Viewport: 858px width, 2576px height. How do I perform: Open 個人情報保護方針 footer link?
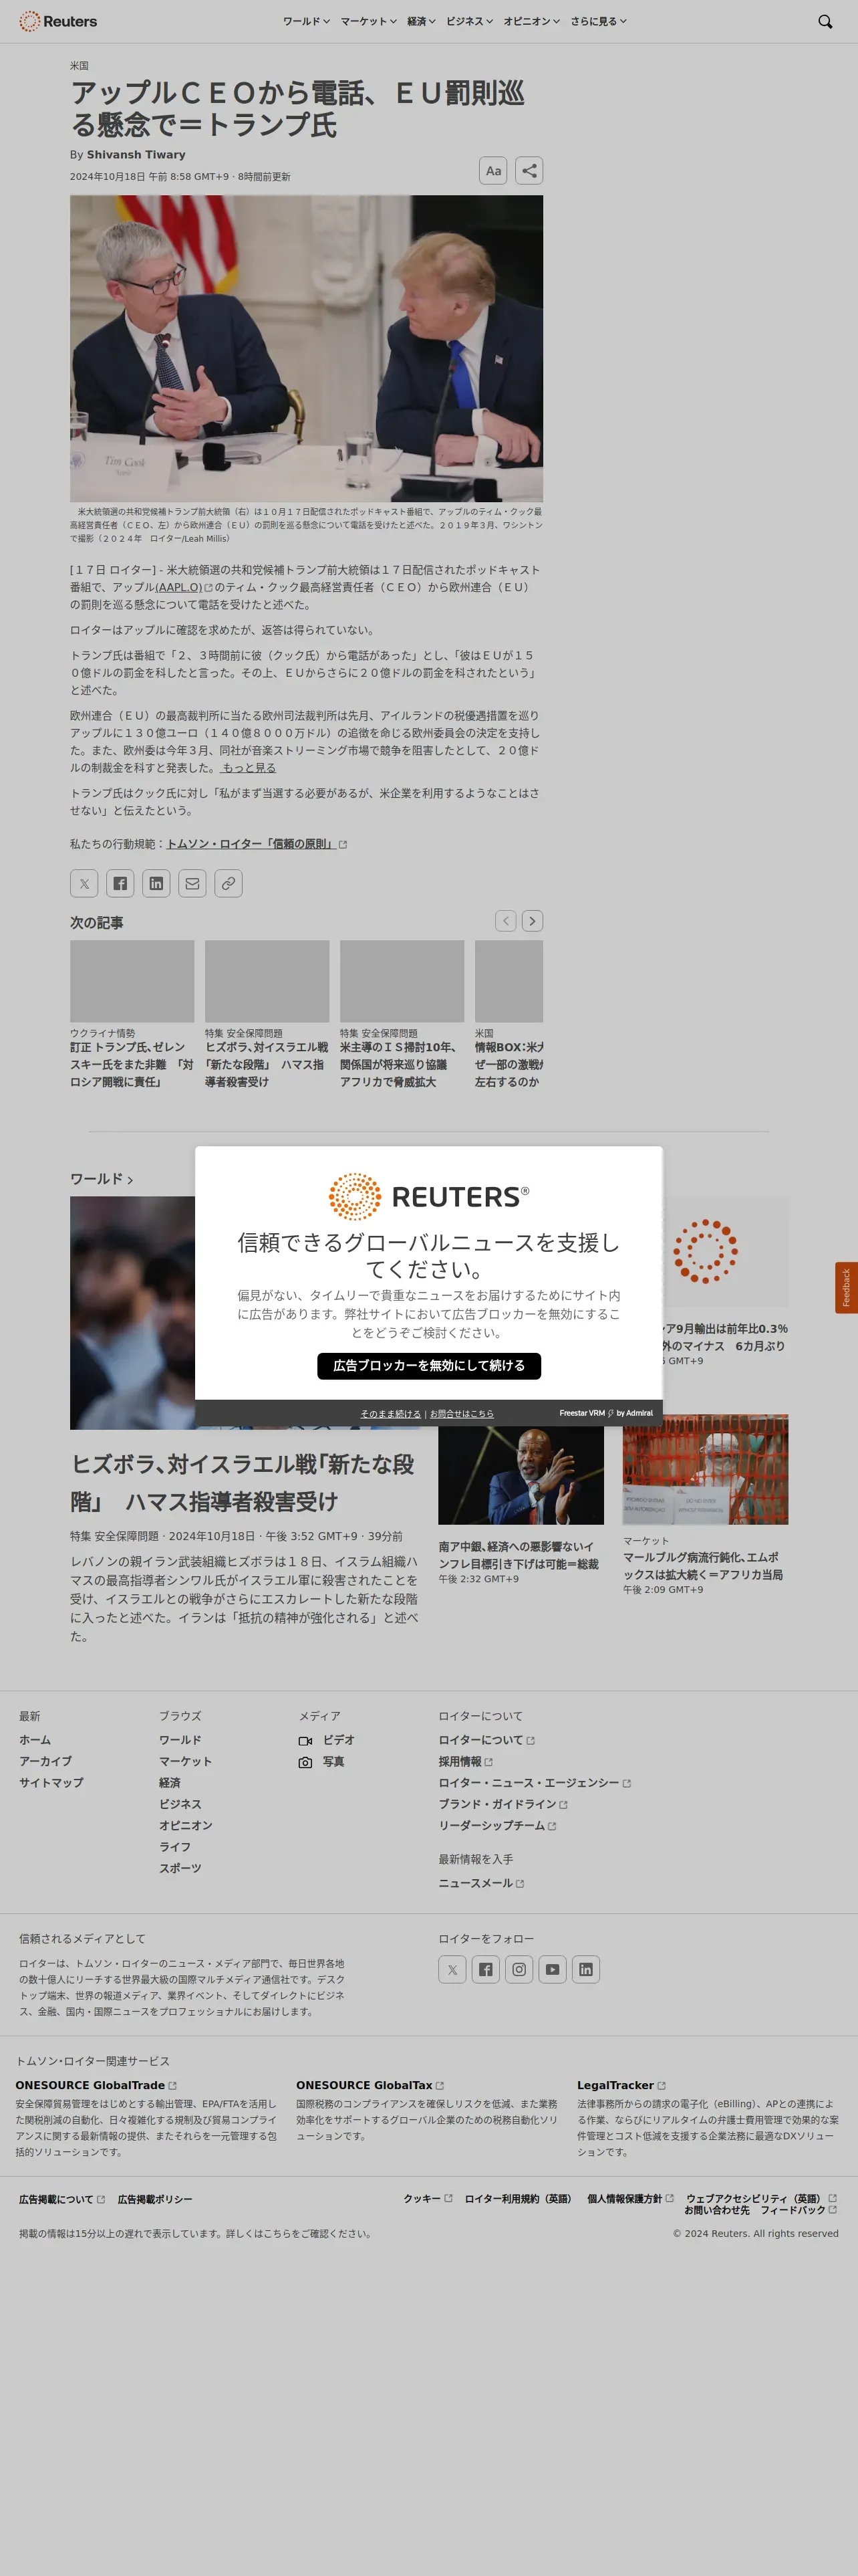(x=630, y=2198)
